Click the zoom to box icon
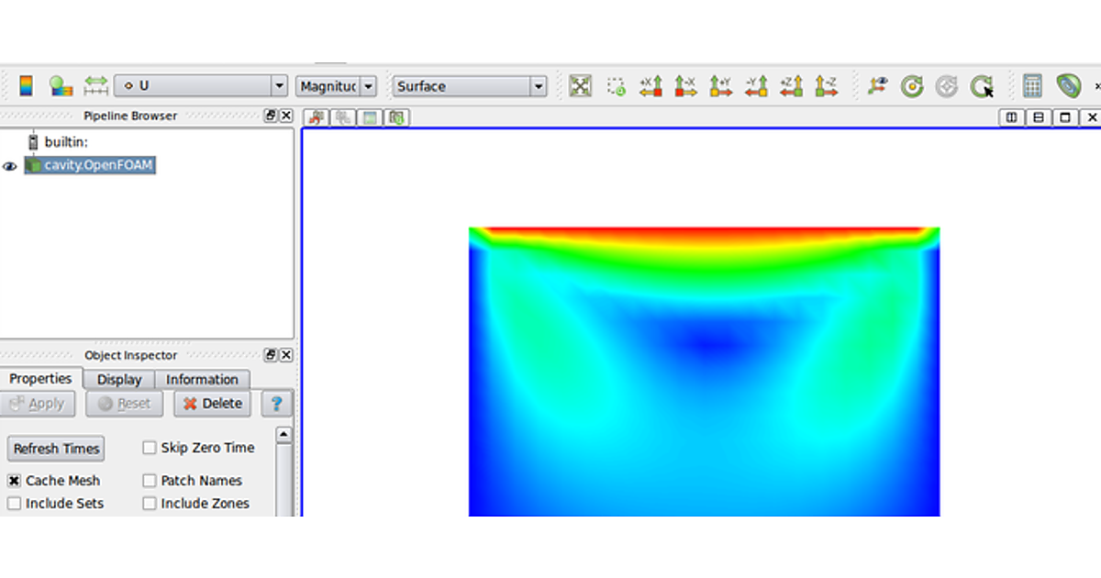Image resolution: width=1101 pixels, height=578 pixels. (616, 86)
